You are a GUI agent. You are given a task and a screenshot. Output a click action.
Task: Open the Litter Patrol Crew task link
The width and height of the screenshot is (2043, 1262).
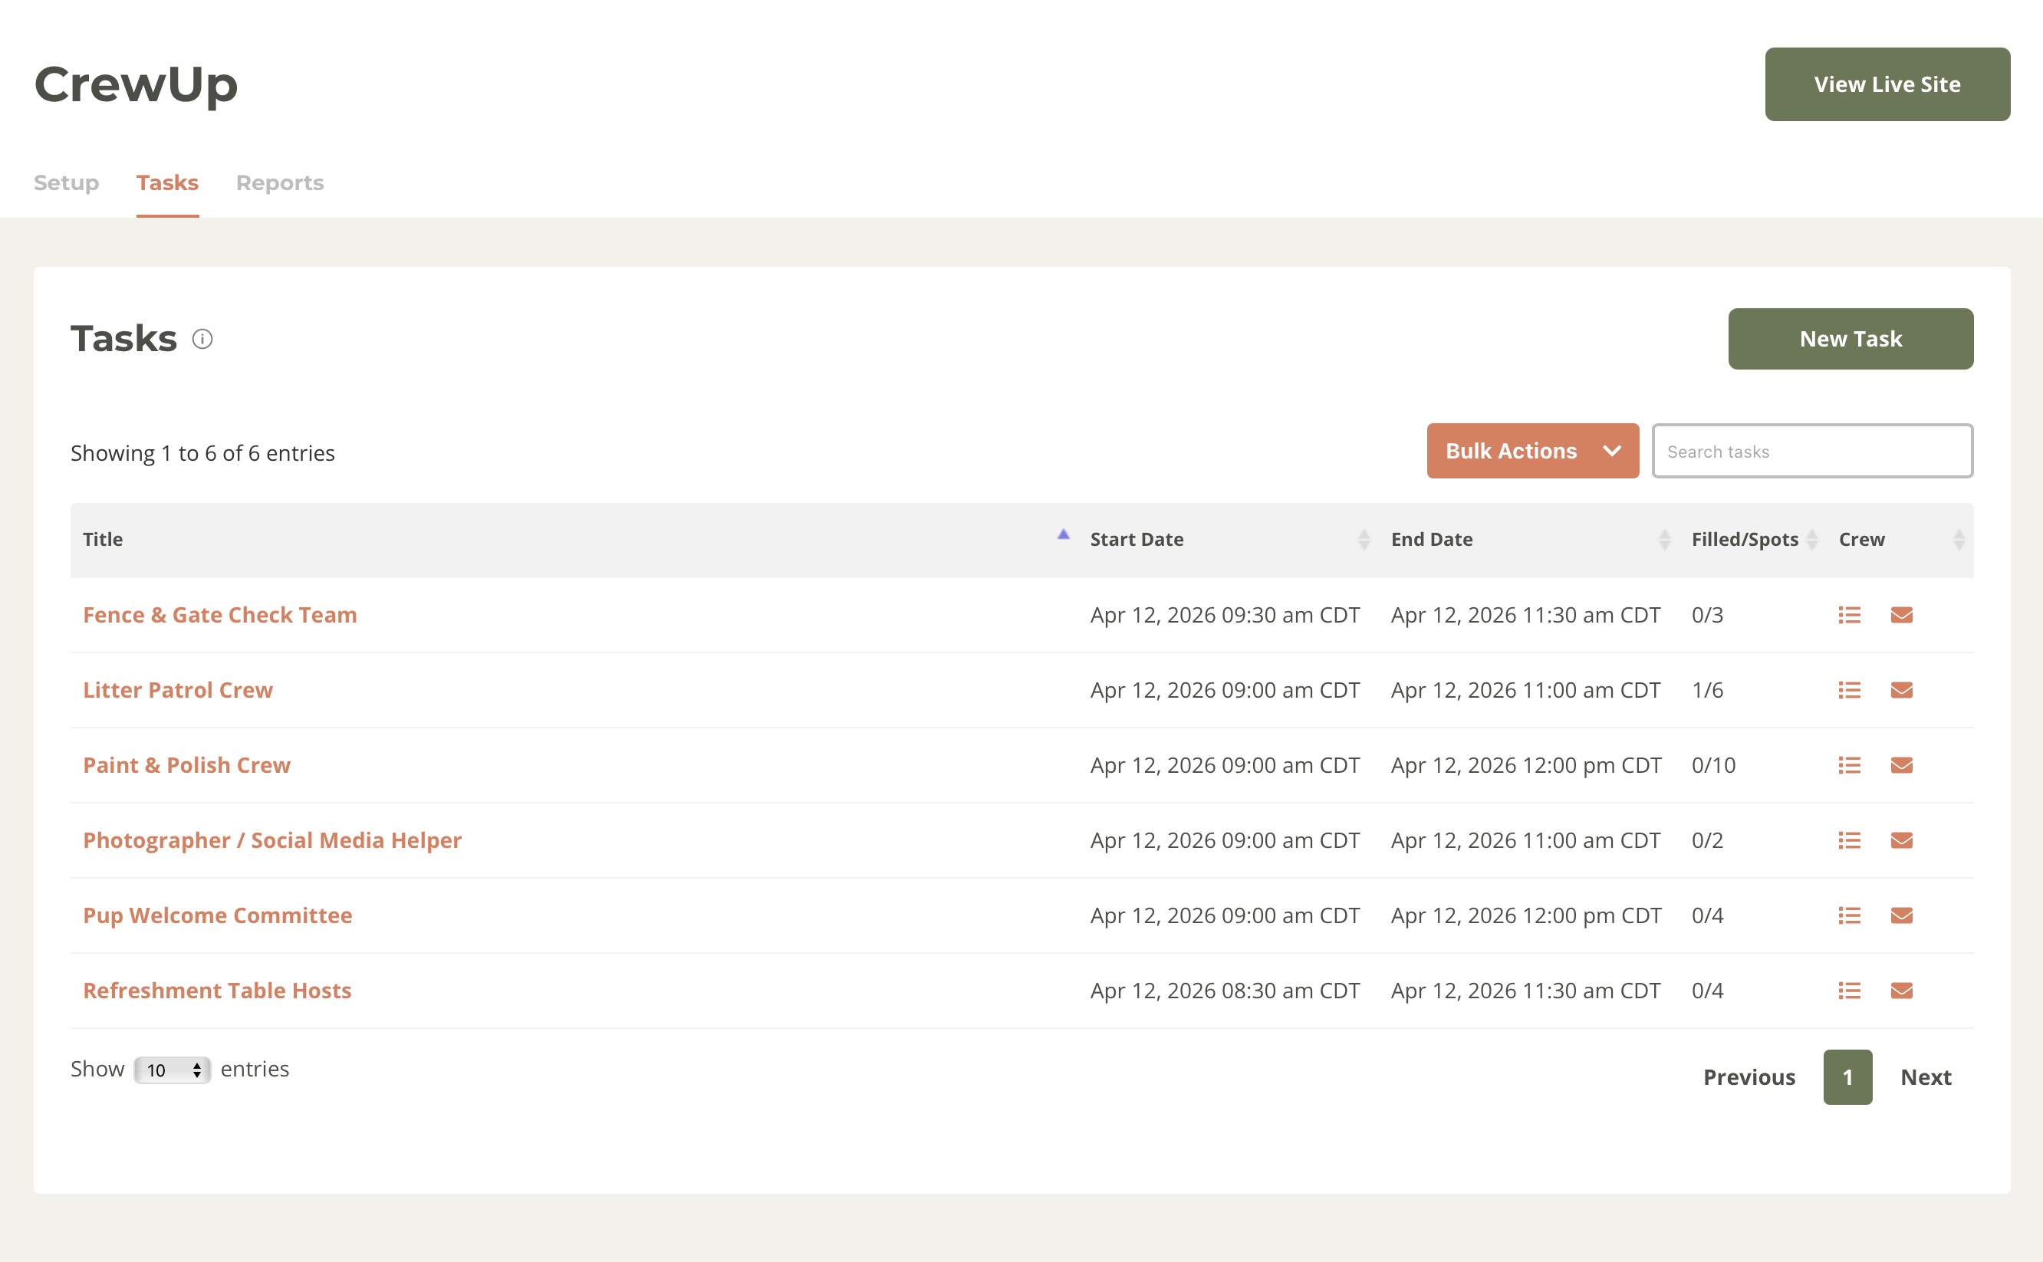pyautogui.click(x=178, y=690)
